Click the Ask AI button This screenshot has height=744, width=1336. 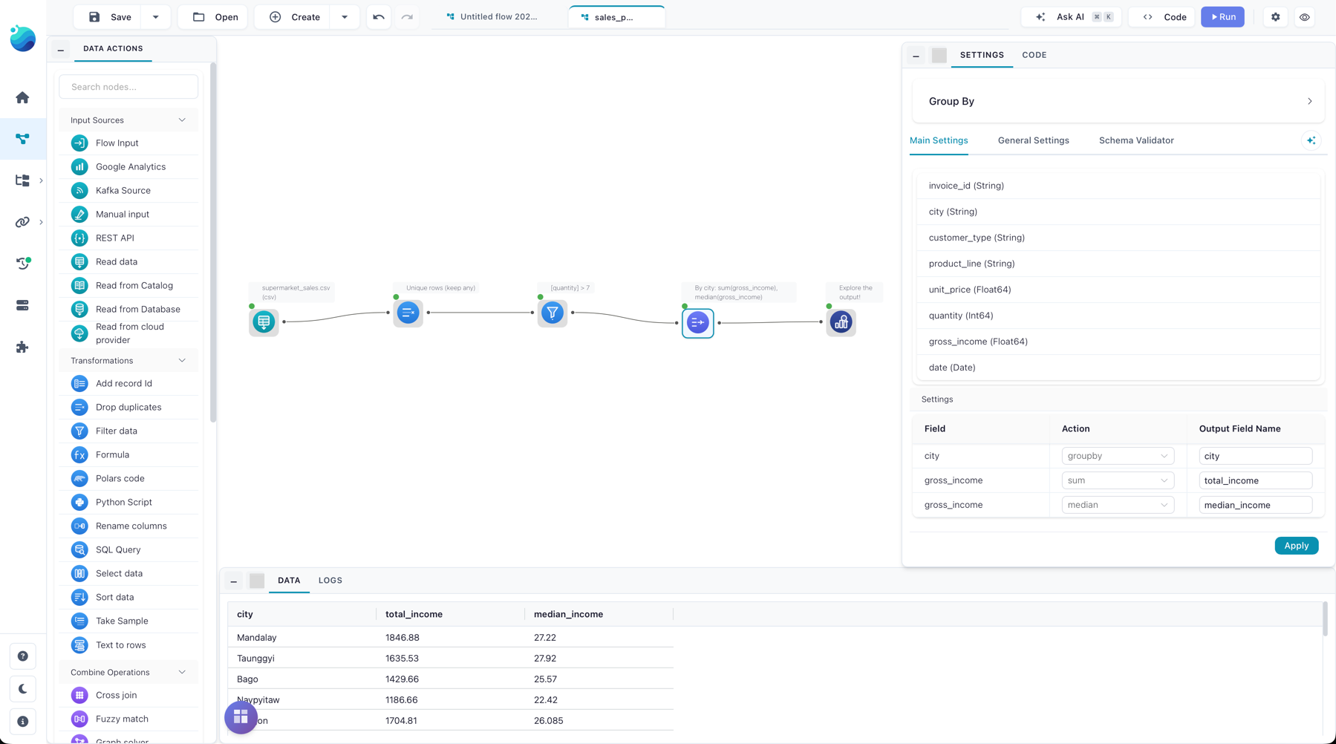1072,17
